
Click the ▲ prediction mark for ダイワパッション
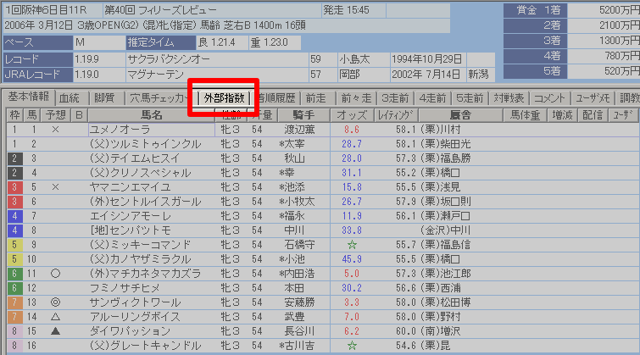tap(55, 330)
